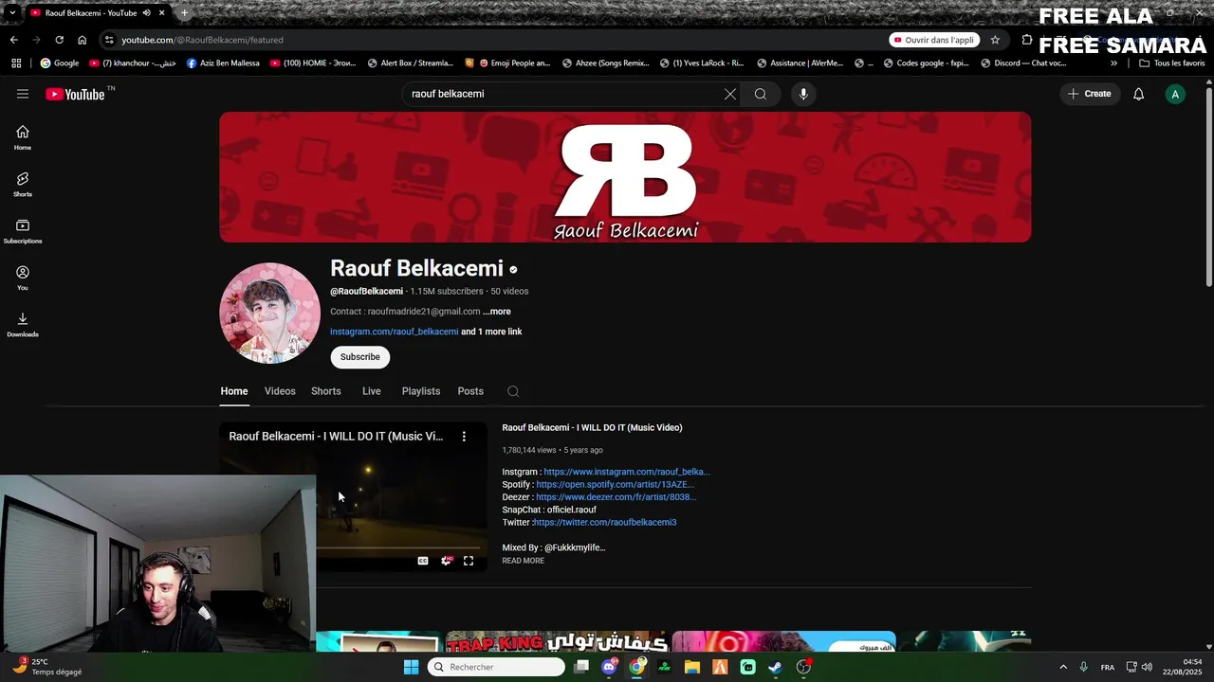Open the Windows Start menu
This screenshot has width=1214, height=682.
pyautogui.click(x=411, y=668)
